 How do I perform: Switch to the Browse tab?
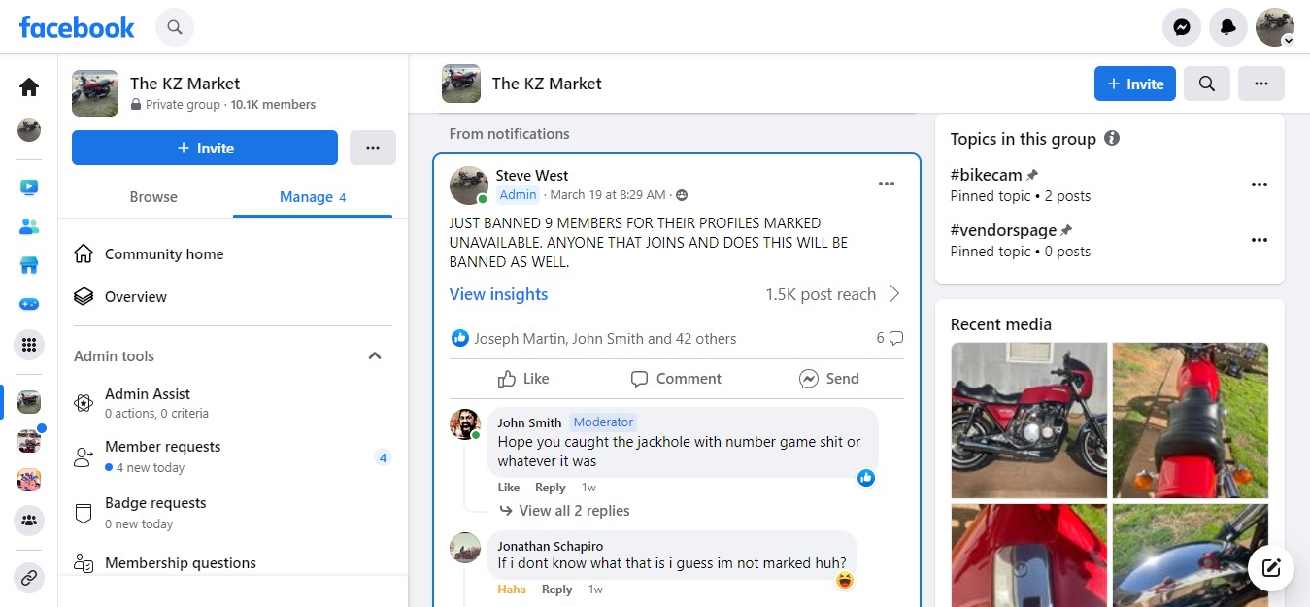tap(153, 197)
